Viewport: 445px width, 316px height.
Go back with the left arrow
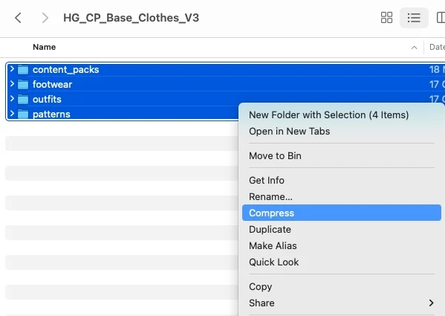click(x=18, y=18)
